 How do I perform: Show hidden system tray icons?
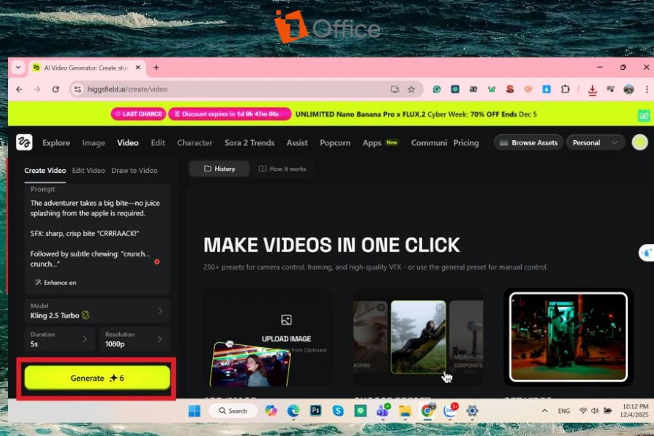click(x=545, y=411)
